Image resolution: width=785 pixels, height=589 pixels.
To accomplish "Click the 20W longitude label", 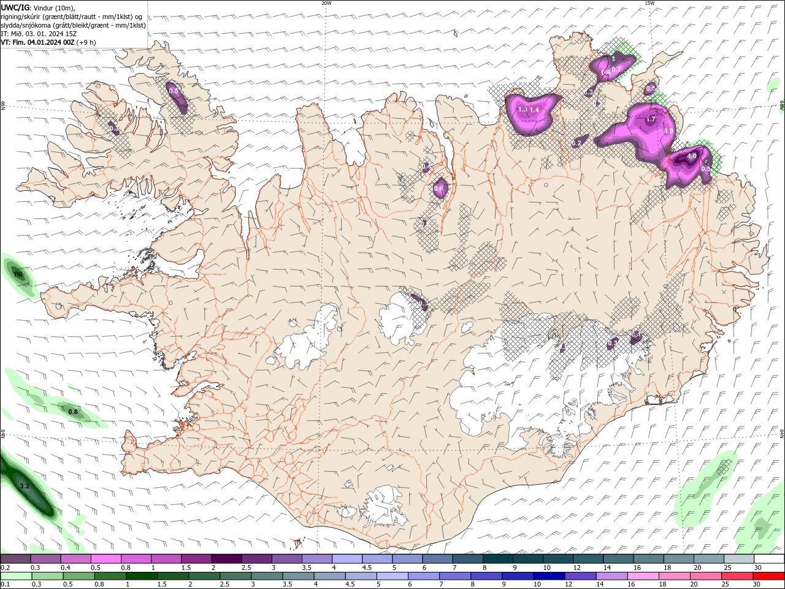I will (326, 3).
